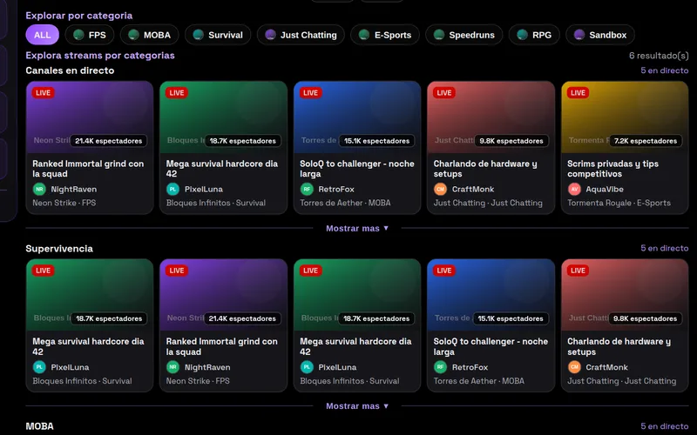This screenshot has width=697, height=435.
Task: Click the CraftMonk channel name in Supervivencia
Action: point(606,367)
